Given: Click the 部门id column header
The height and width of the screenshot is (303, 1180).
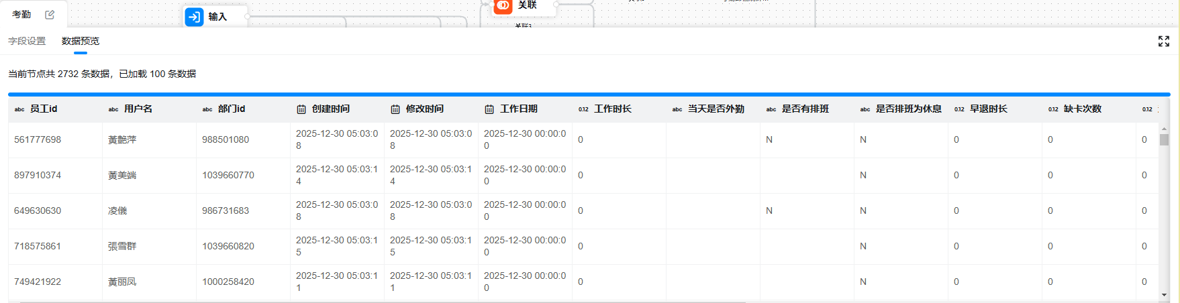Looking at the screenshot, I should click(x=243, y=109).
